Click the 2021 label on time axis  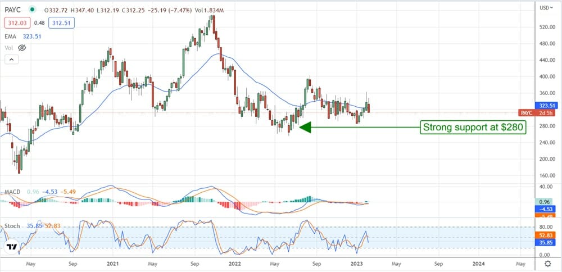[x=112, y=262]
